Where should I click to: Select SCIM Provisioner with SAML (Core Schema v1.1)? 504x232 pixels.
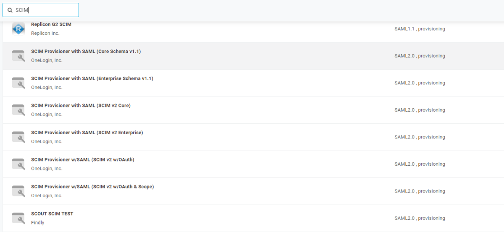tap(86, 52)
